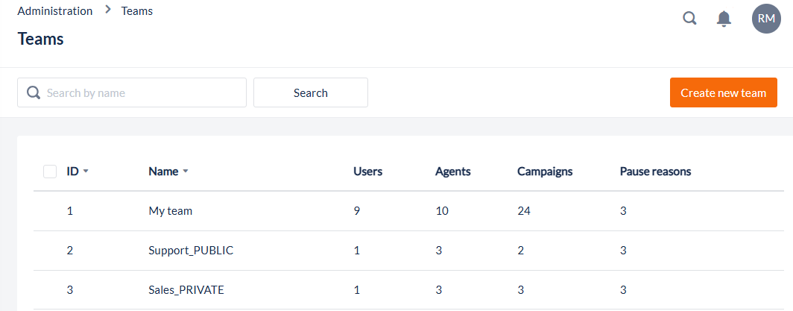The image size is (793, 311).
Task: Click the Campaigns column header
Action: [x=545, y=172]
